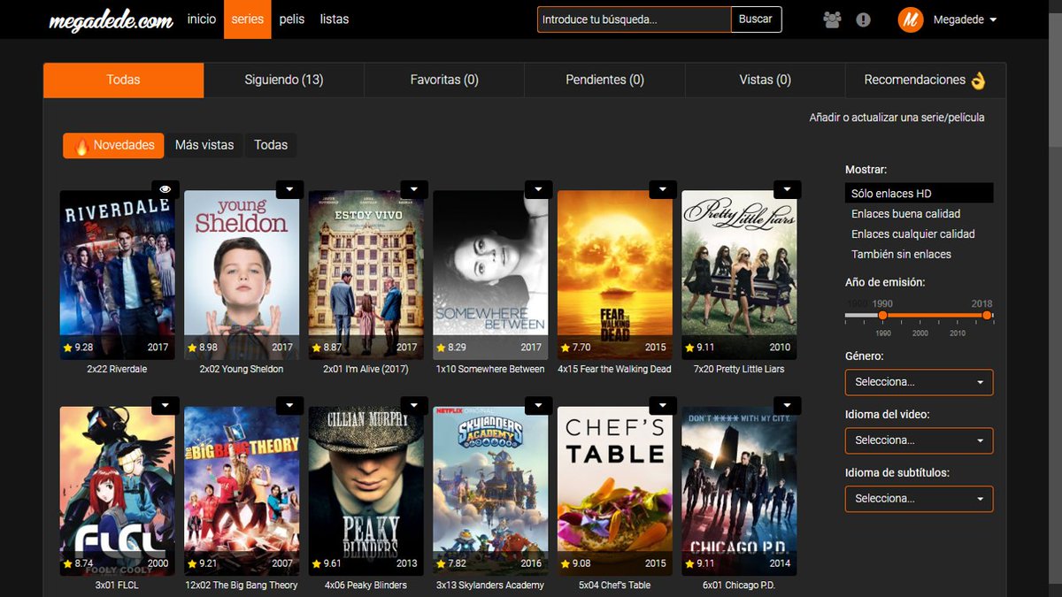The image size is (1062, 597).
Task: Select the Novedades sort button
Action: (x=113, y=145)
